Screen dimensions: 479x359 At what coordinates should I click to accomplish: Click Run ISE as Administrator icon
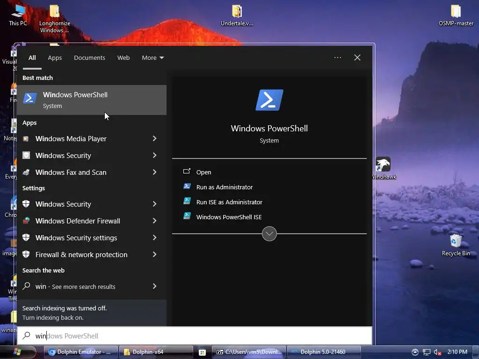pos(187,201)
